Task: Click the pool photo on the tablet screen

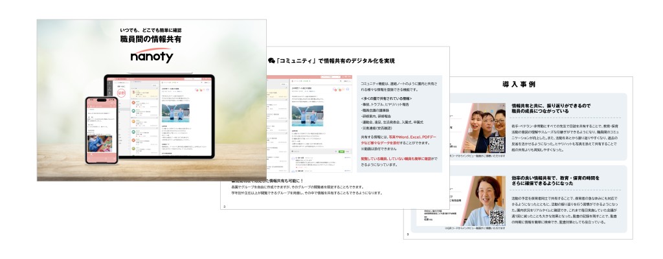Action: pyautogui.click(x=175, y=113)
